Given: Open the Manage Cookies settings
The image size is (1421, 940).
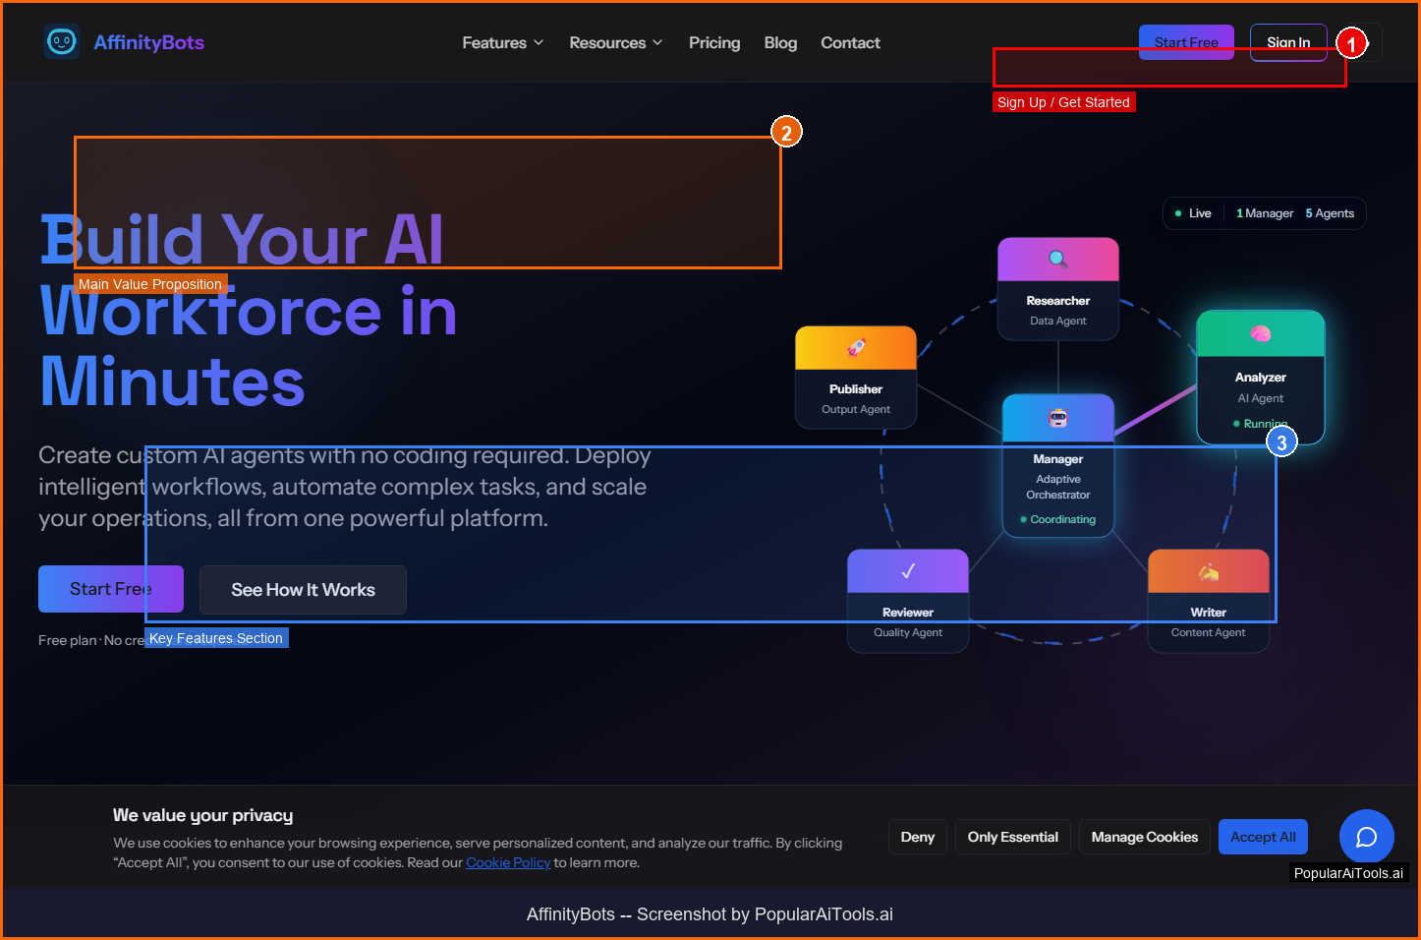Looking at the screenshot, I should coord(1144,837).
